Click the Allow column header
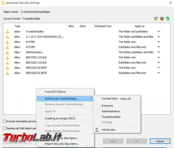 tap(71, 26)
